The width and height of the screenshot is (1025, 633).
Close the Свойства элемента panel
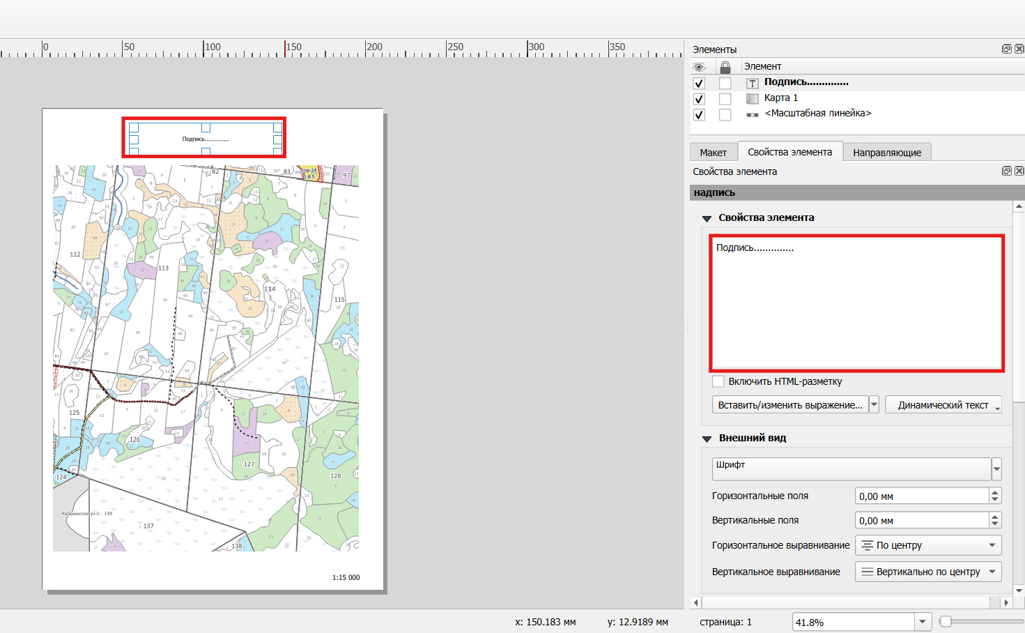(1019, 171)
